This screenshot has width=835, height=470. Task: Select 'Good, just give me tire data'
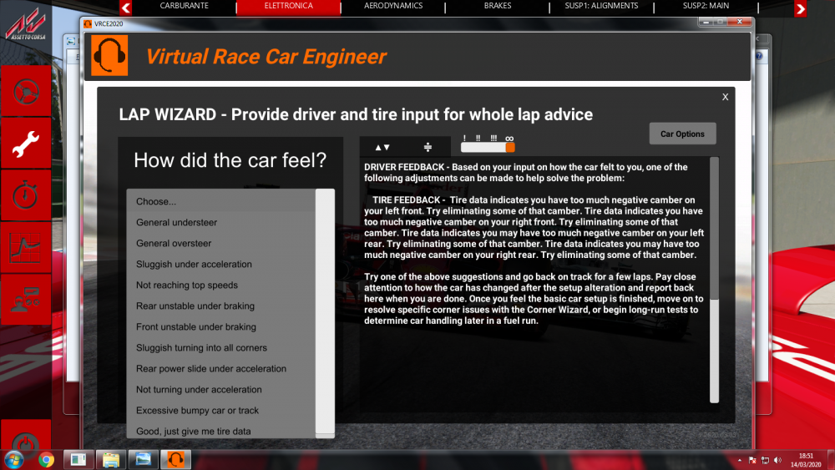click(221, 431)
